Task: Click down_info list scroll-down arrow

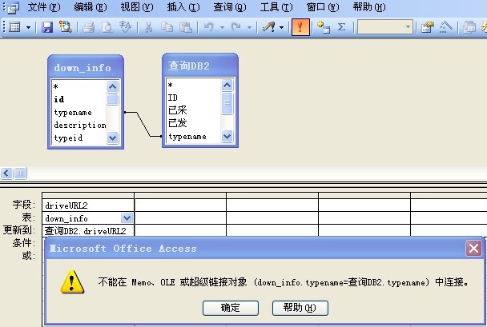Action: tap(112, 138)
